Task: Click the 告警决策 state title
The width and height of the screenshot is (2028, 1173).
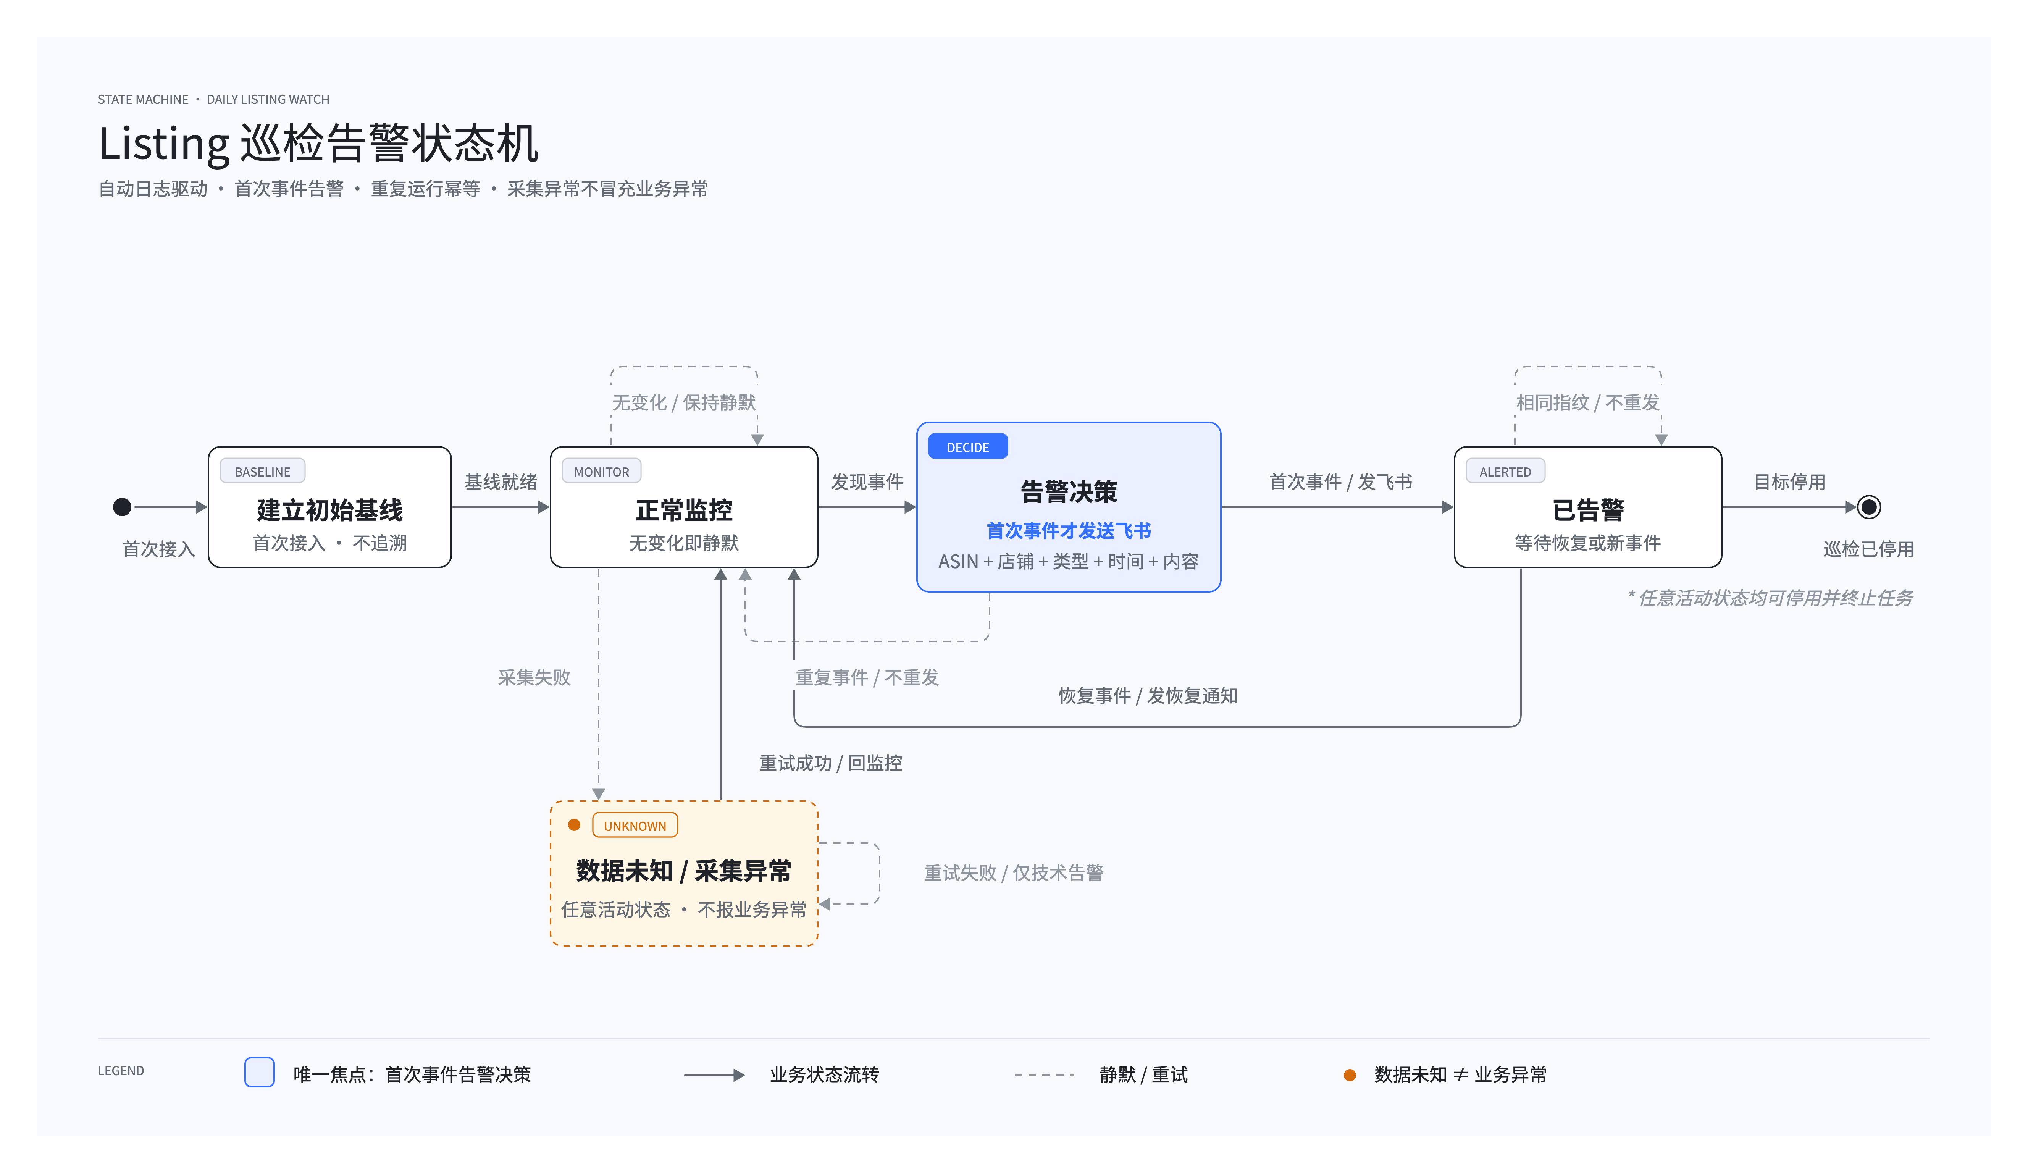Action: tap(1069, 491)
